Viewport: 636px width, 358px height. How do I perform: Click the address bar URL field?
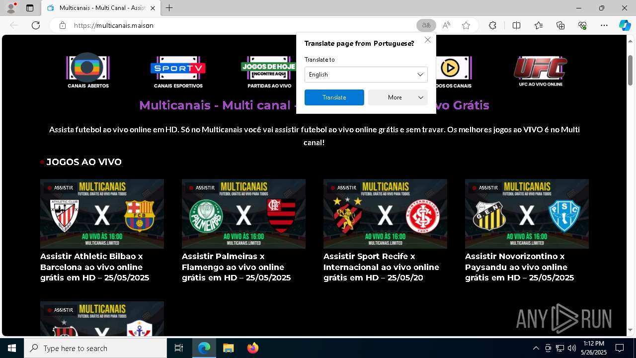tap(238, 25)
